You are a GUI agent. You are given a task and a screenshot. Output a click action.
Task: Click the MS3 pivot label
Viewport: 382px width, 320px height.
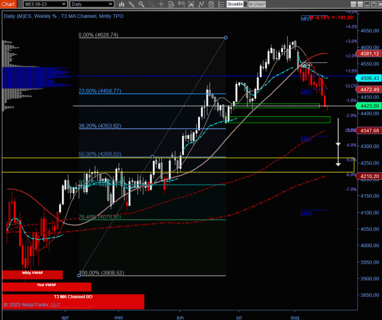point(306,214)
